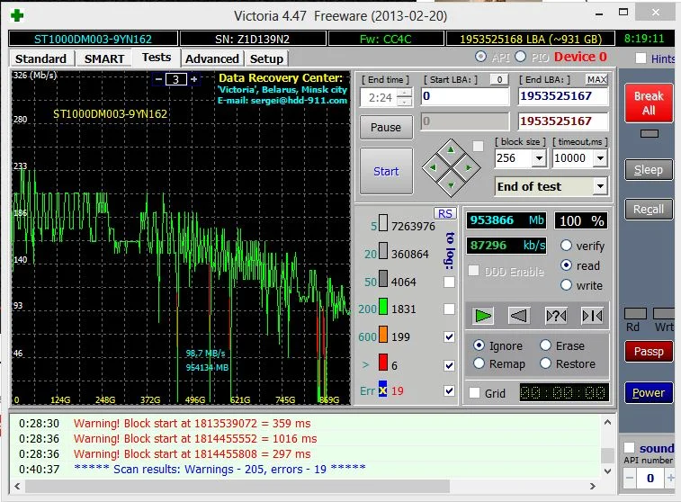Image resolution: width=681 pixels, height=502 pixels.
Task: Expand the End of test dropdown
Action: pyautogui.click(x=600, y=186)
